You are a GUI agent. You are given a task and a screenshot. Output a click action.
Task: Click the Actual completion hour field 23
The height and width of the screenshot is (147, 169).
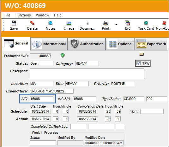pos(108,119)
